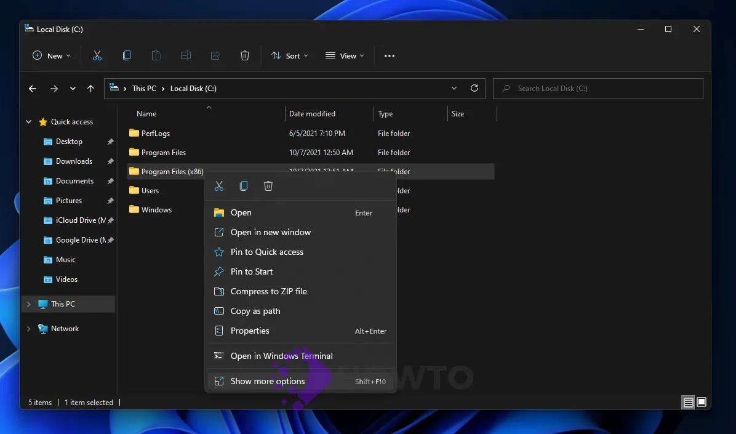Copy using the context menu copy icon
736x434 pixels.
coord(244,186)
